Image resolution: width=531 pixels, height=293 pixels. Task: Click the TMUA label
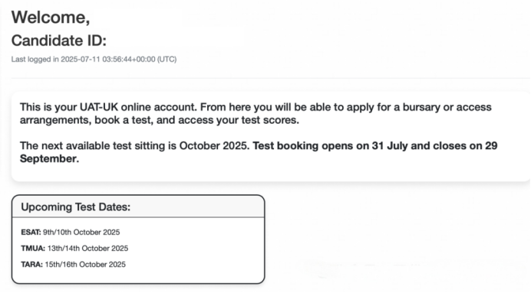pyautogui.click(x=33, y=249)
